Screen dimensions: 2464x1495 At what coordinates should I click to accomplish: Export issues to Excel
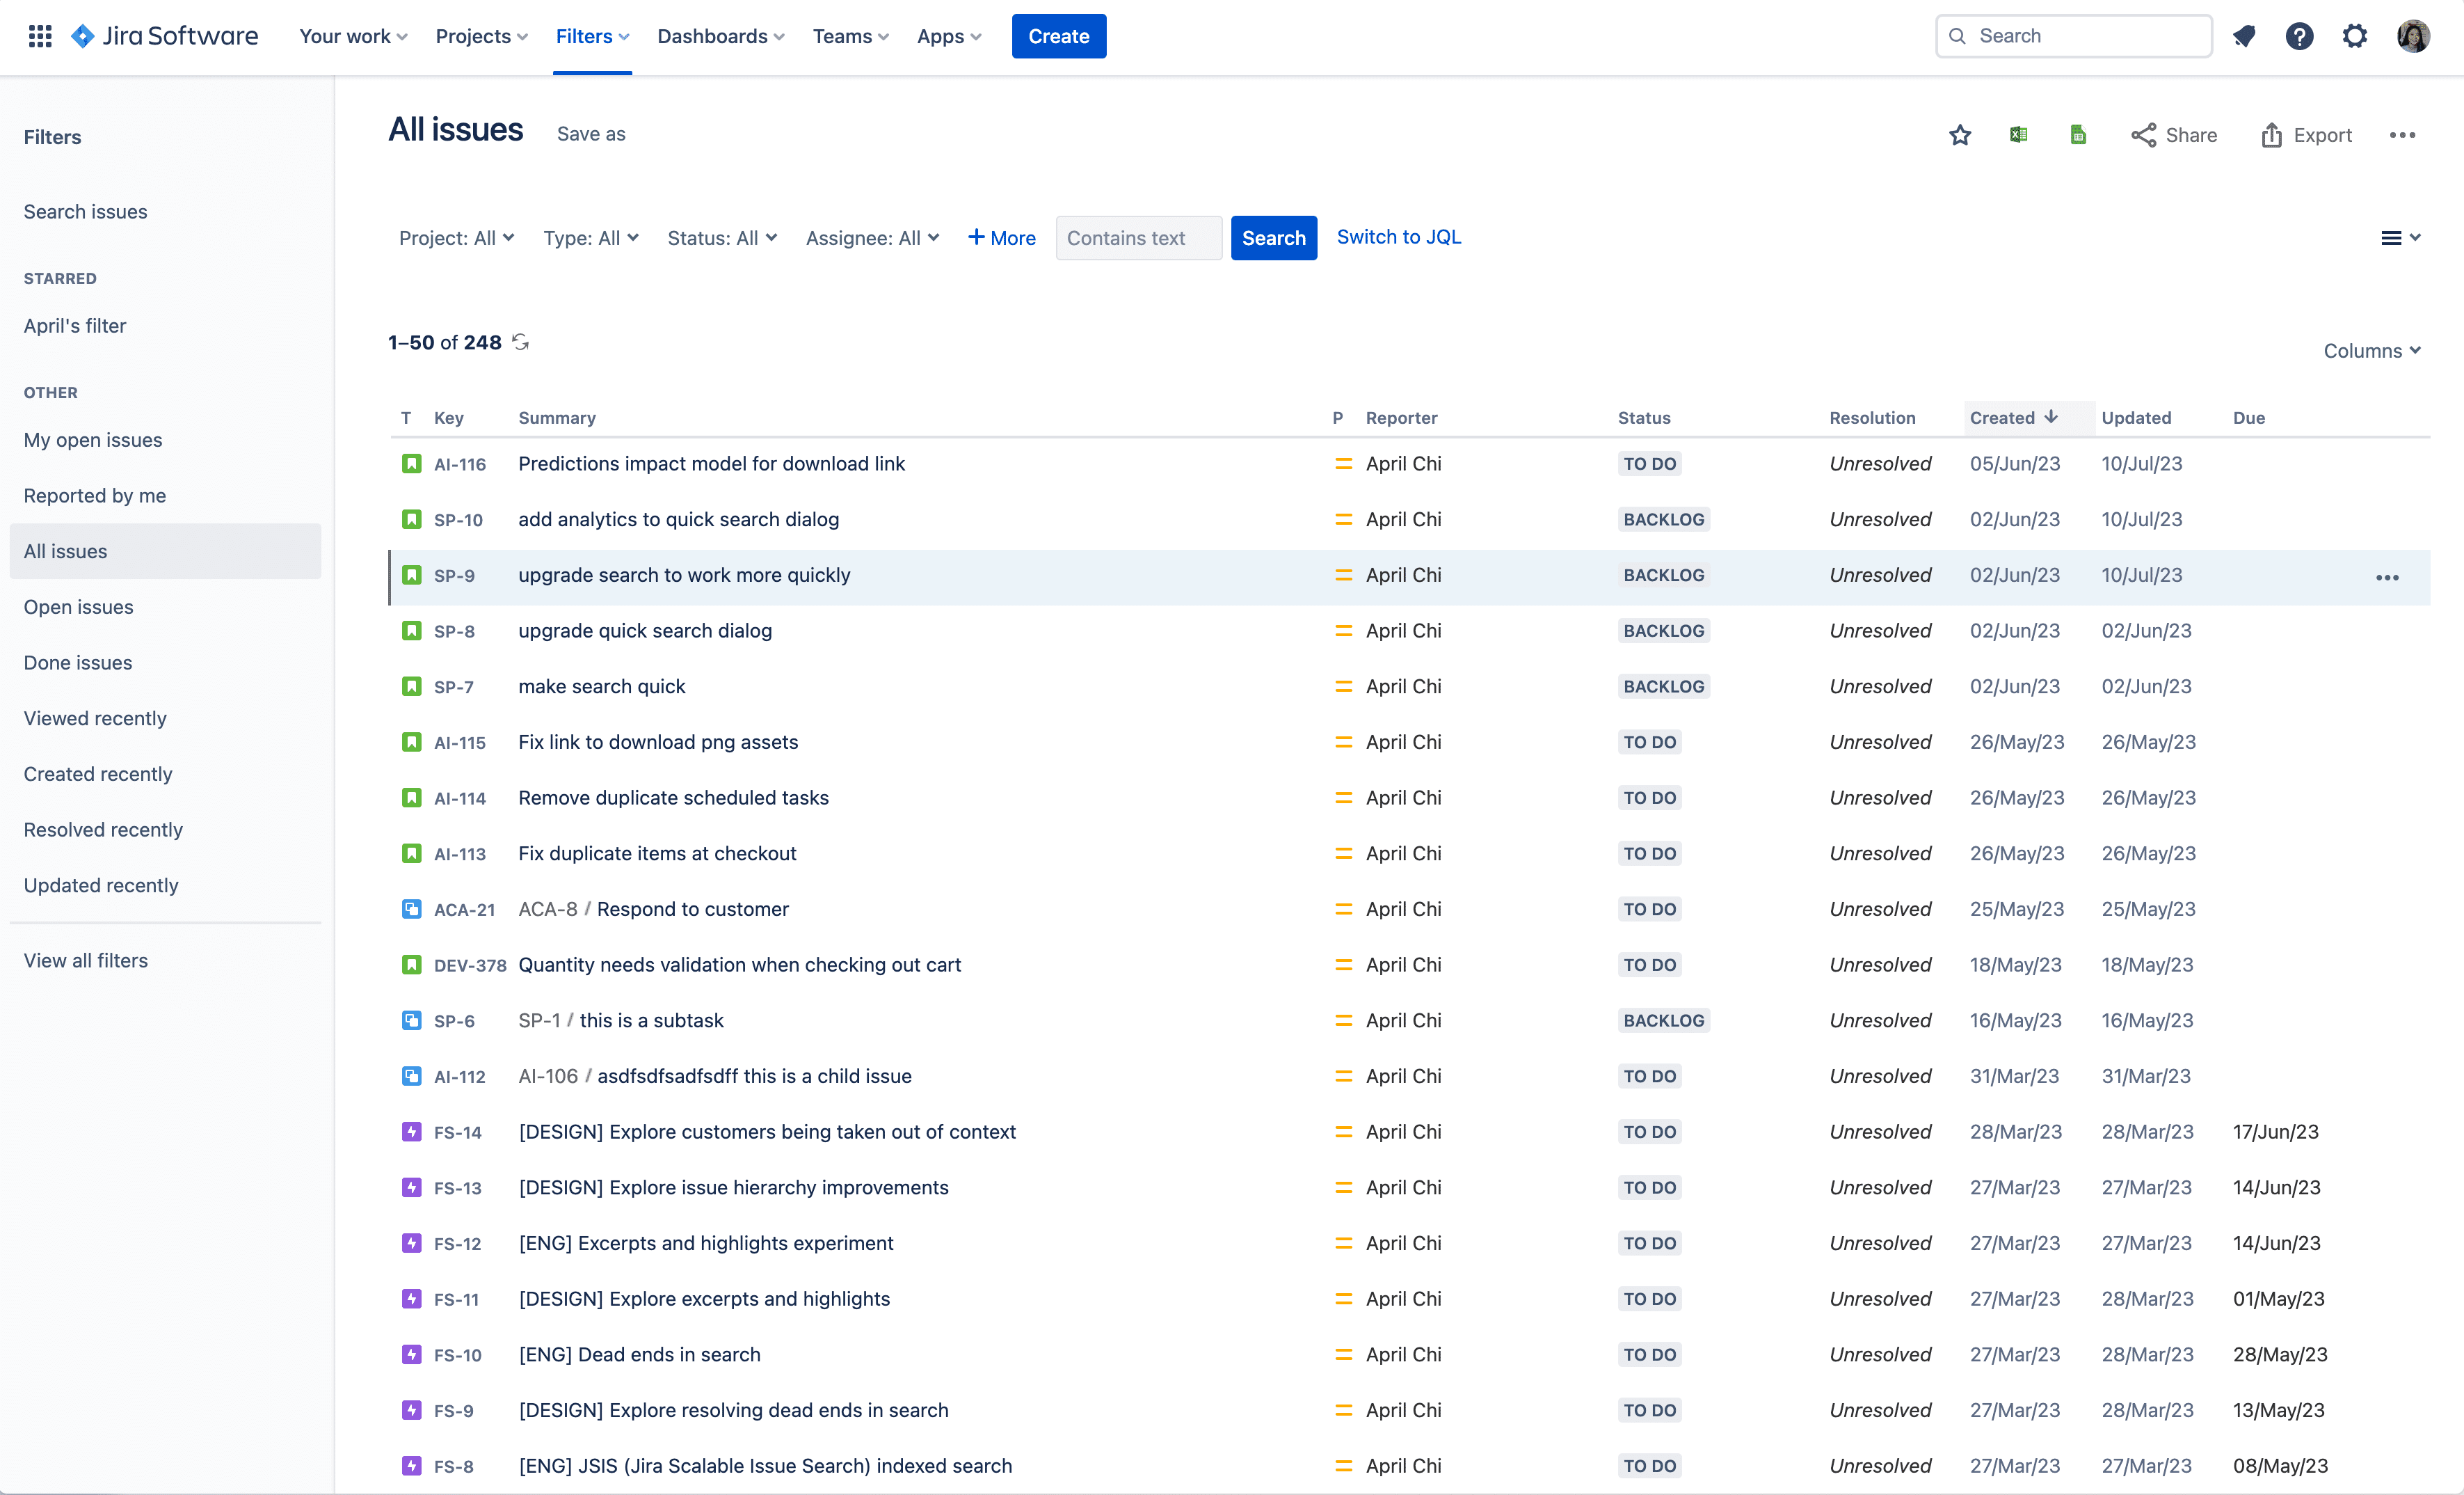click(2018, 134)
